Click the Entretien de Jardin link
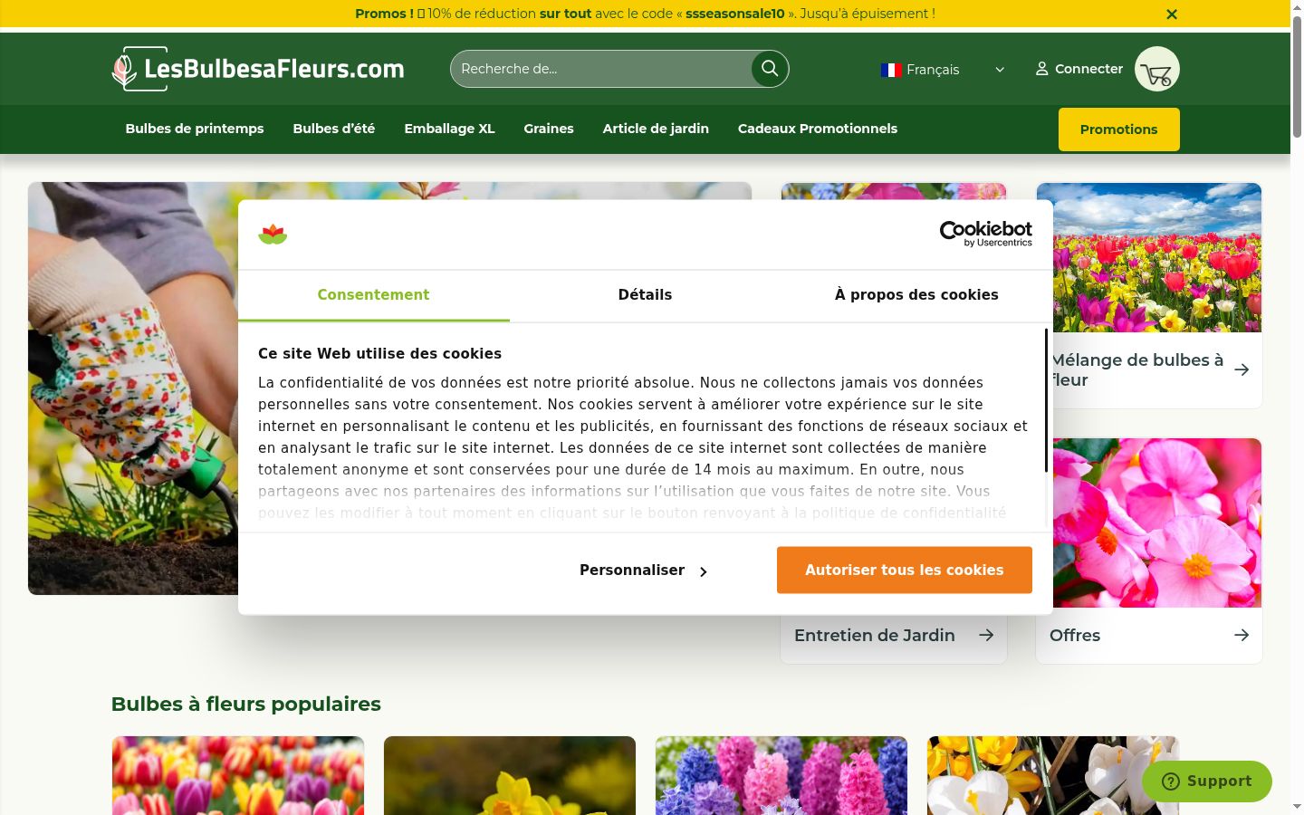 [x=875, y=636]
